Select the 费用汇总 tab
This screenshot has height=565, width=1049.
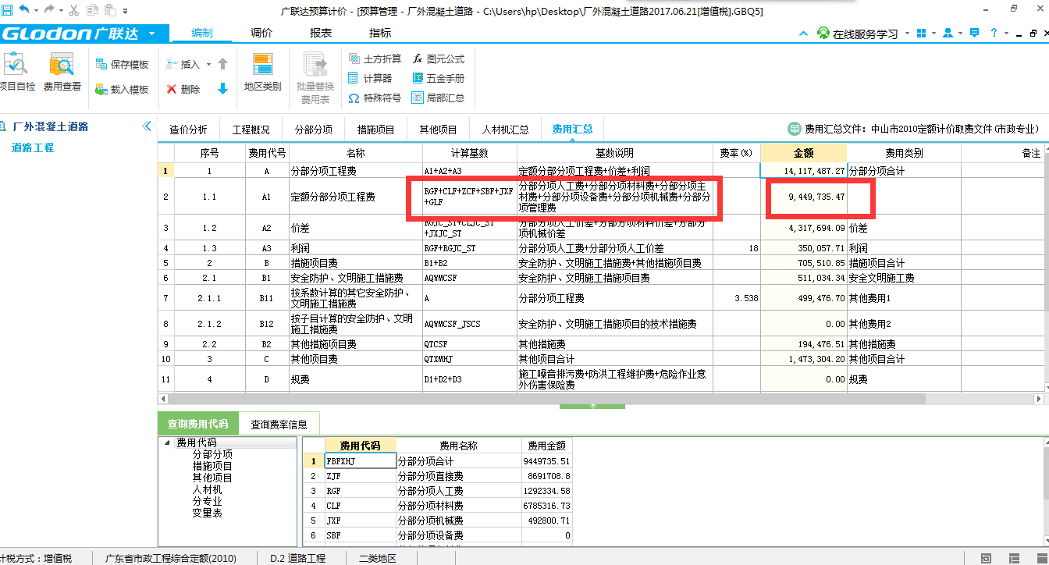[572, 130]
